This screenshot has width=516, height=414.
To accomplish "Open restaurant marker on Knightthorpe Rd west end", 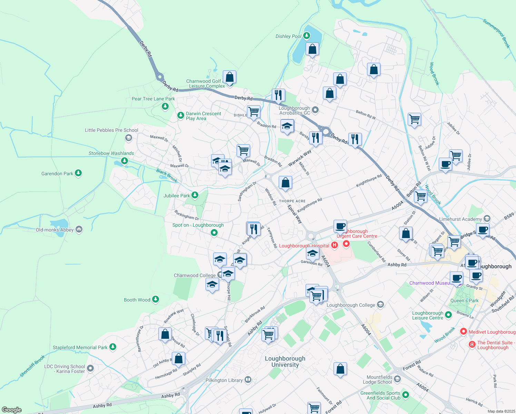I will click(x=254, y=229).
